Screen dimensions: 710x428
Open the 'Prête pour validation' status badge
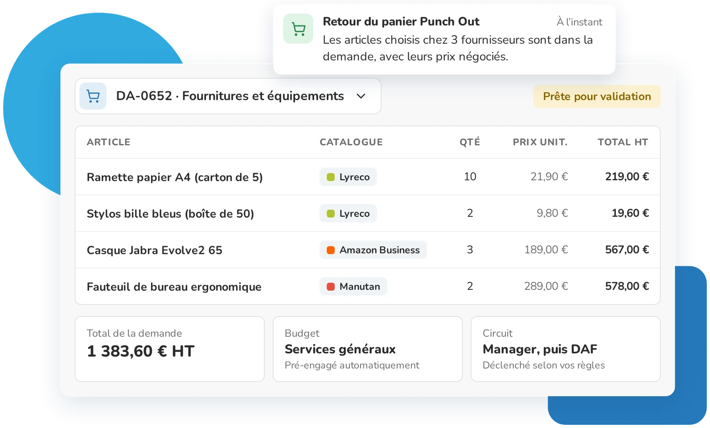point(597,96)
